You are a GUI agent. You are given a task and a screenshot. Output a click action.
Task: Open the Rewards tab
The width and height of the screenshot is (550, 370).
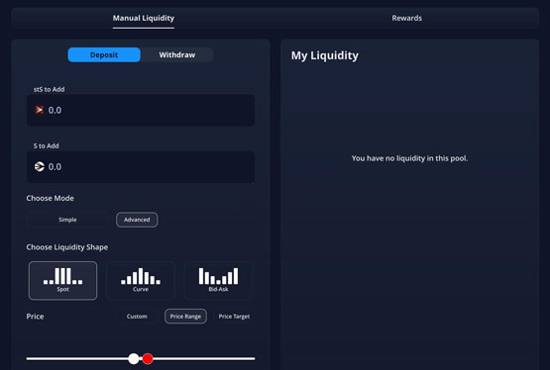(407, 18)
